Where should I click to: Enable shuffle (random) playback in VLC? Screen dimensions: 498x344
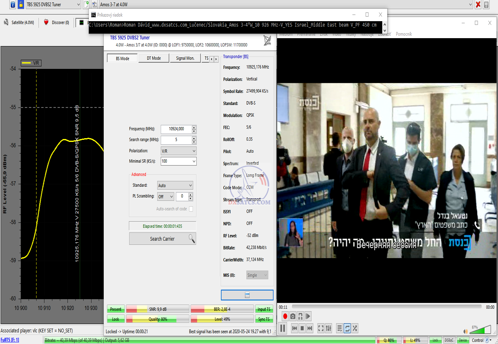pyautogui.click(x=355, y=328)
